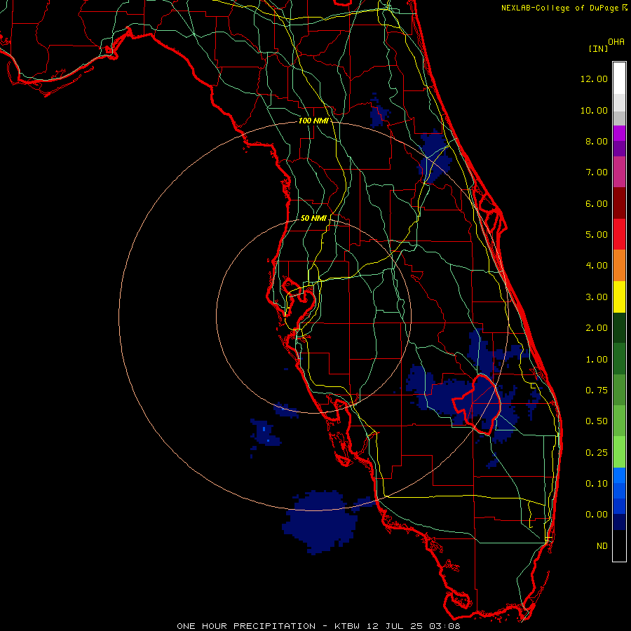The height and width of the screenshot is (631, 631).
Task: Click the 0.00 legend value
Action: 597,515
